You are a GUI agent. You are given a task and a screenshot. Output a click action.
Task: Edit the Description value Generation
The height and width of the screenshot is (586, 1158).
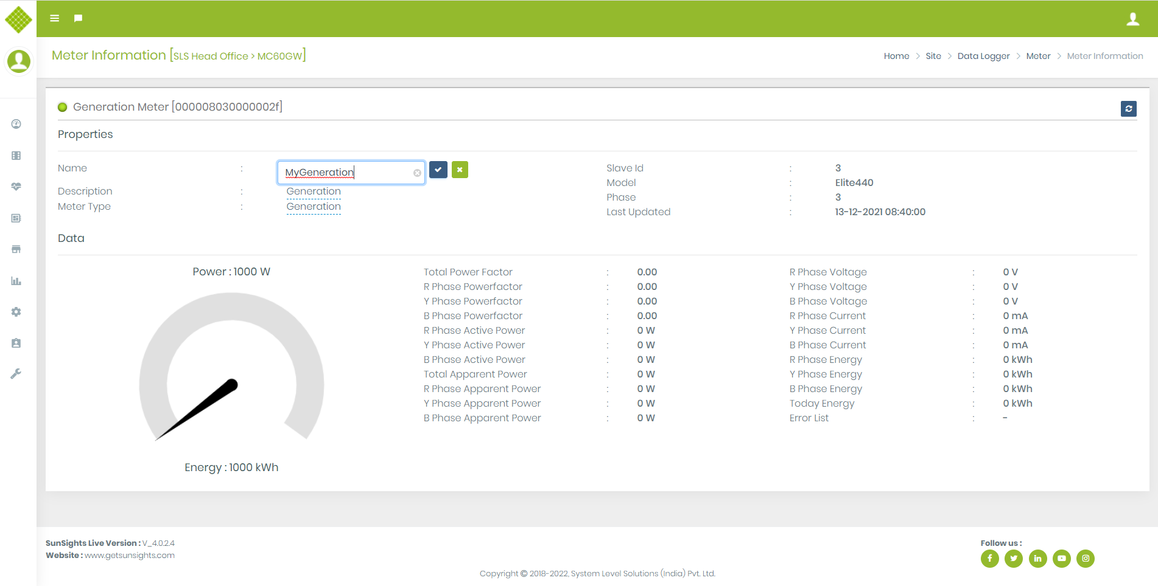(x=314, y=191)
